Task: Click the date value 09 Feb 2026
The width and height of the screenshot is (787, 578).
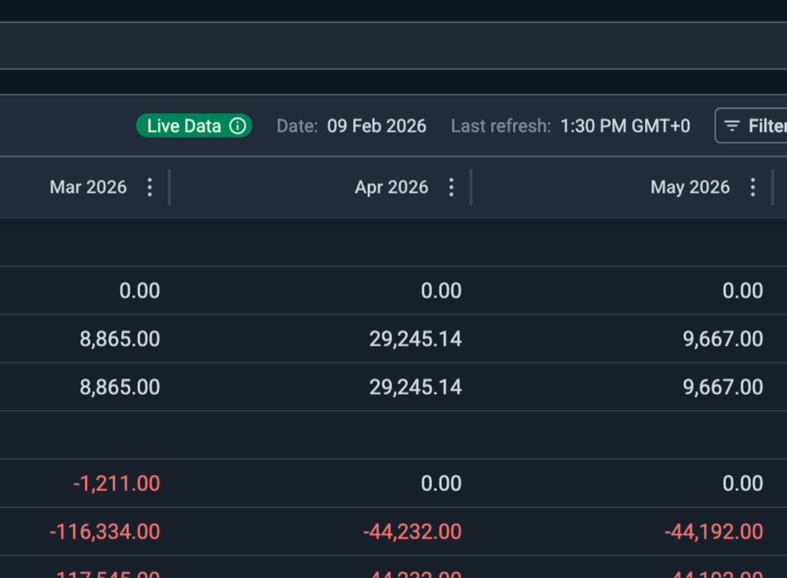Action: (377, 126)
